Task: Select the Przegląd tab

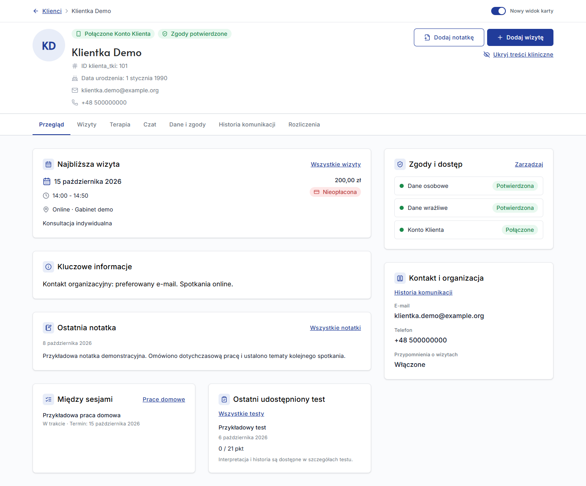Action: coord(51,124)
